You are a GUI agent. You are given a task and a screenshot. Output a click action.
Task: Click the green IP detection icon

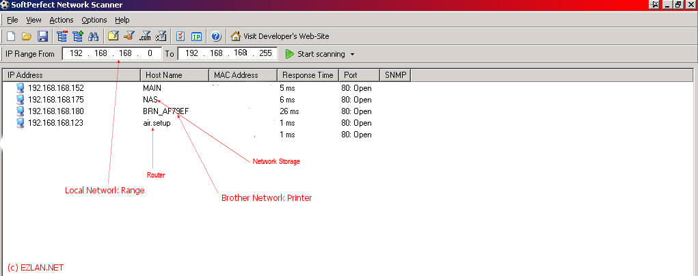click(x=196, y=36)
